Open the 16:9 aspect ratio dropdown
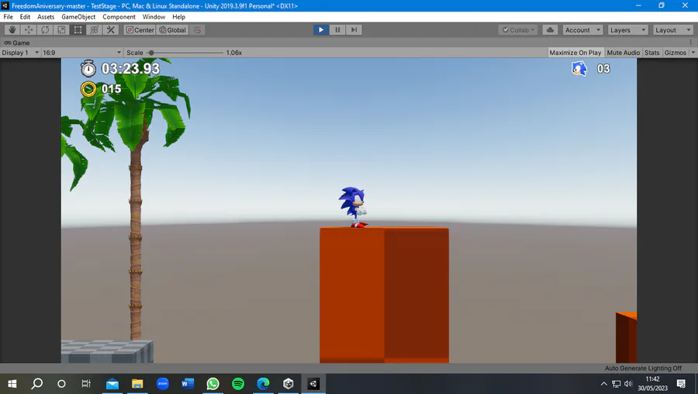 tap(82, 53)
